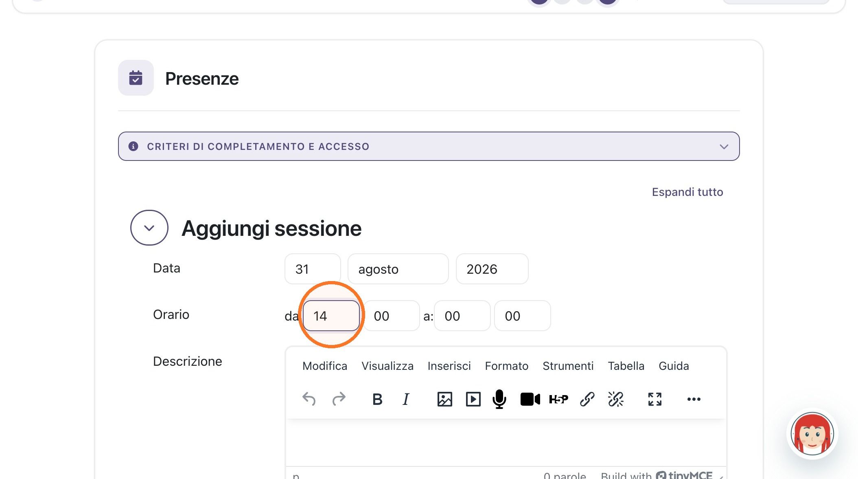Expand Criteri di completamento e accesso
Viewport: 858px width, 479px height.
click(x=429, y=146)
